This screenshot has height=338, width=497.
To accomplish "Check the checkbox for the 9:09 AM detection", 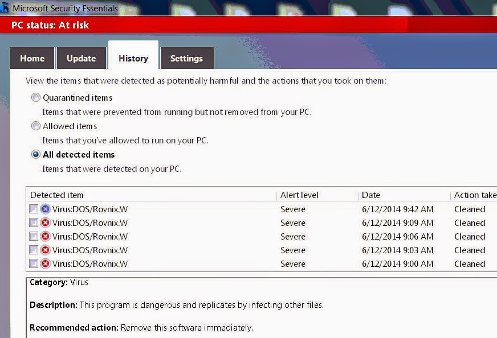I will [x=33, y=222].
